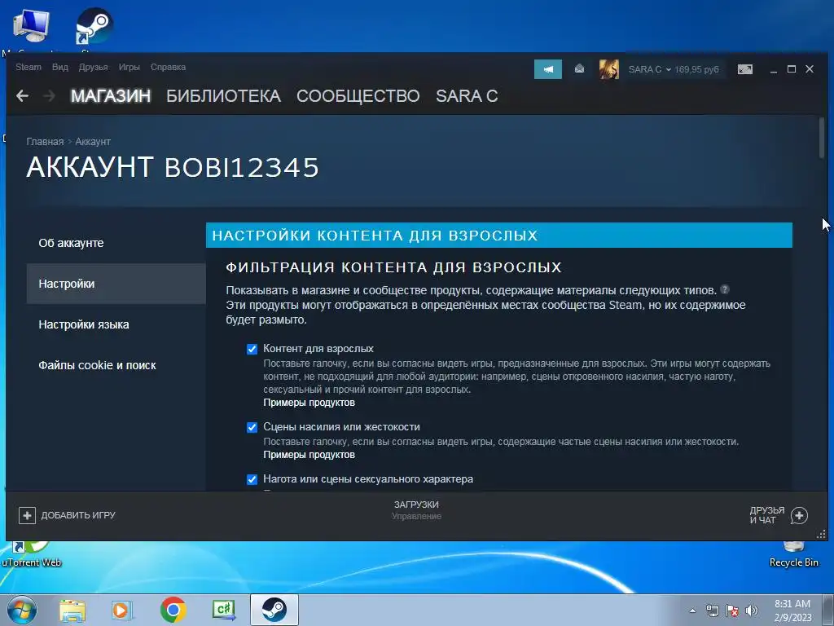Click the Steam forward navigation arrow

[49, 96]
